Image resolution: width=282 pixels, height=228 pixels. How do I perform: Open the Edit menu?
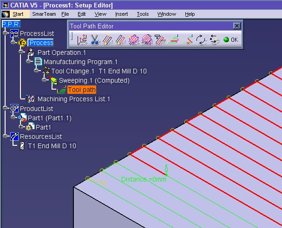pyautogui.click(x=81, y=14)
